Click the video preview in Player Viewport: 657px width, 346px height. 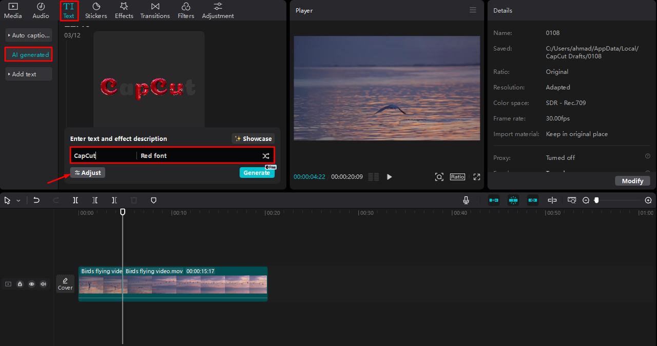pos(387,88)
